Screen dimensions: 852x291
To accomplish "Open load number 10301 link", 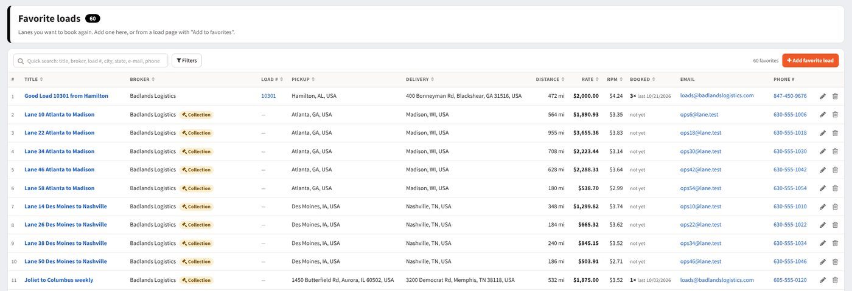I will click(x=268, y=96).
